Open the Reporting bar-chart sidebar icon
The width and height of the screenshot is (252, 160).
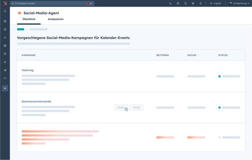(5, 70)
